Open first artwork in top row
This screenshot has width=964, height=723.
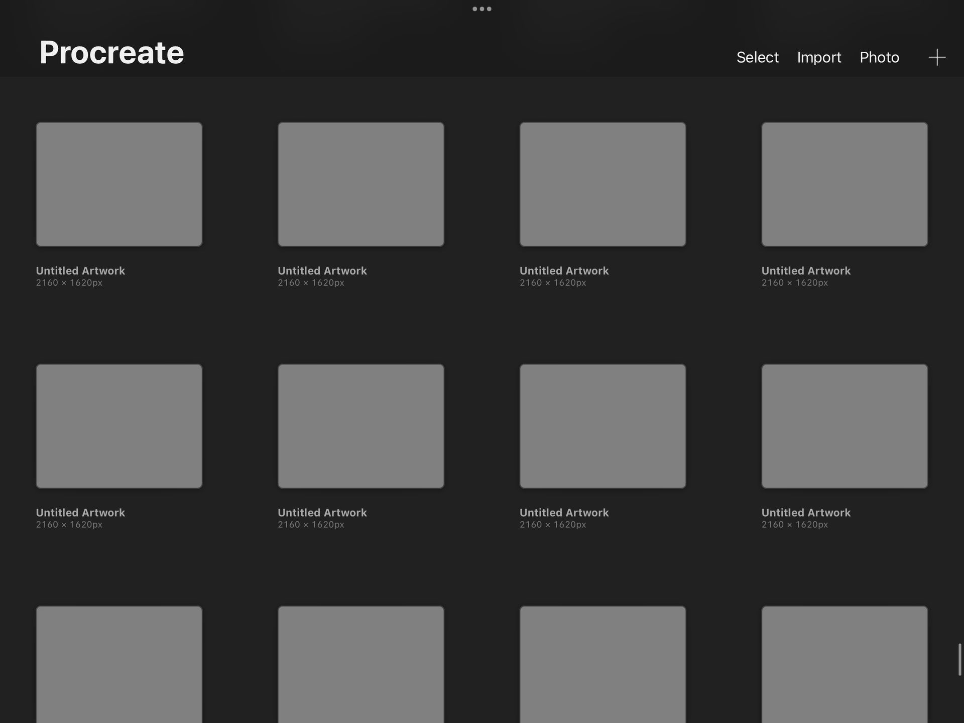click(x=119, y=184)
